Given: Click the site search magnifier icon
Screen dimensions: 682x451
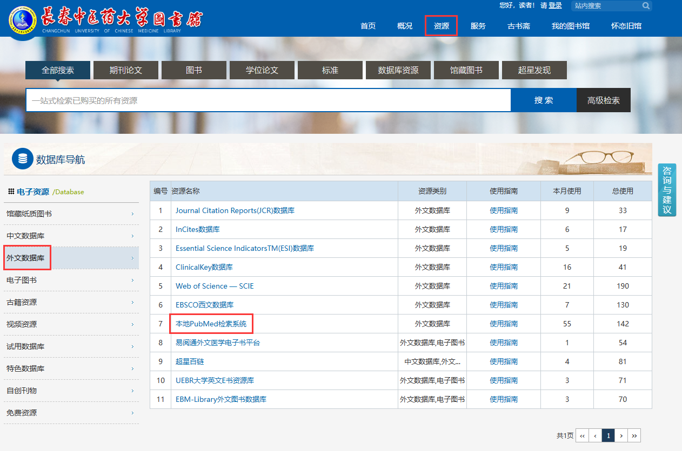Looking at the screenshot, I should [646, 6].
